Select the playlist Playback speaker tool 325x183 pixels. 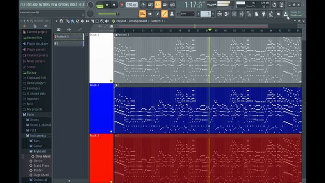(x=107, y=21)
